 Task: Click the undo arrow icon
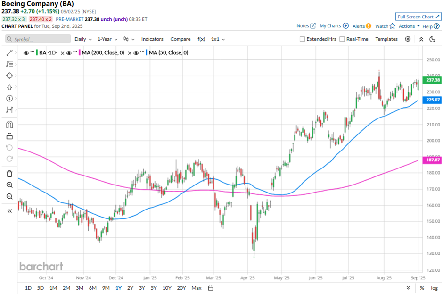pos(9,147)
